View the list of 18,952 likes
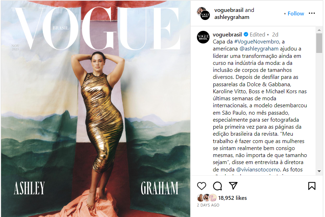 click(232, 198)
